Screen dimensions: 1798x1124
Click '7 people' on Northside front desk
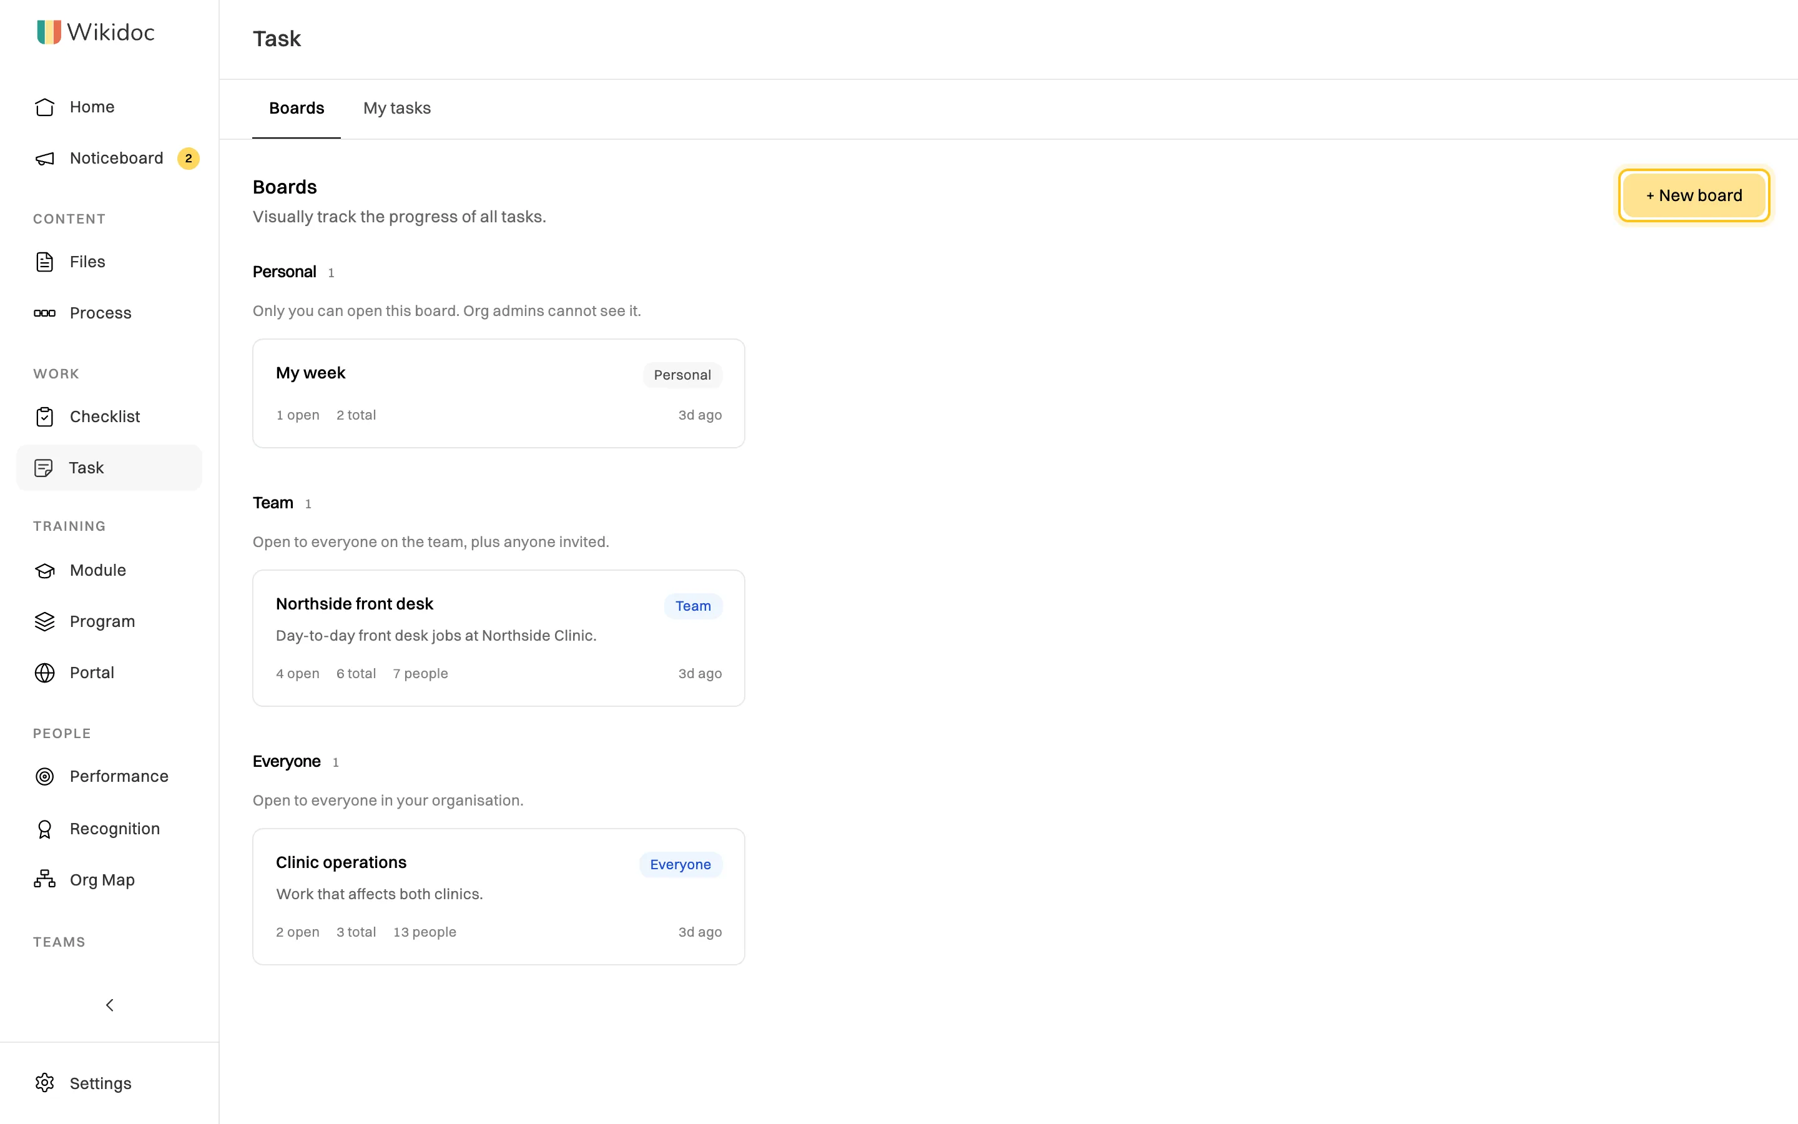click(x=421, y=674)
